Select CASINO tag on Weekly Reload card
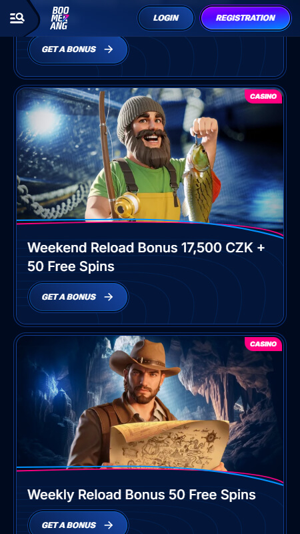Screen dimensions: 300x534 pyautogui.click(x=263, y=344)
